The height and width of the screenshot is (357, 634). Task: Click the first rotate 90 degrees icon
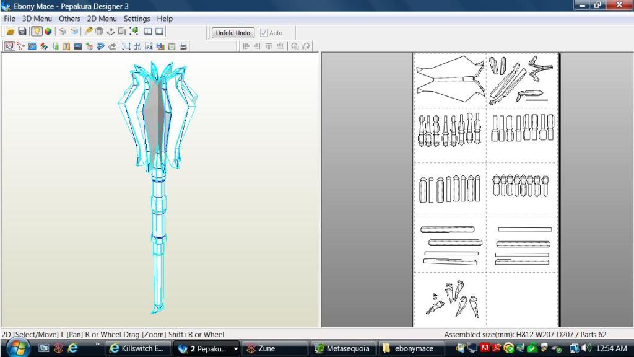click(x=295, y=46)
